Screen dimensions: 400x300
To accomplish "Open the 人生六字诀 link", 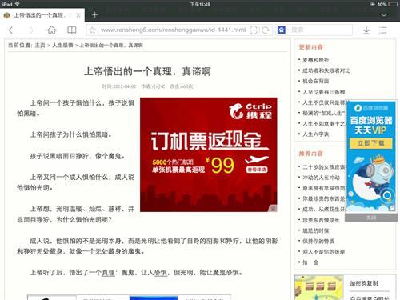I will pyautogui.click(x=316, y=134).
